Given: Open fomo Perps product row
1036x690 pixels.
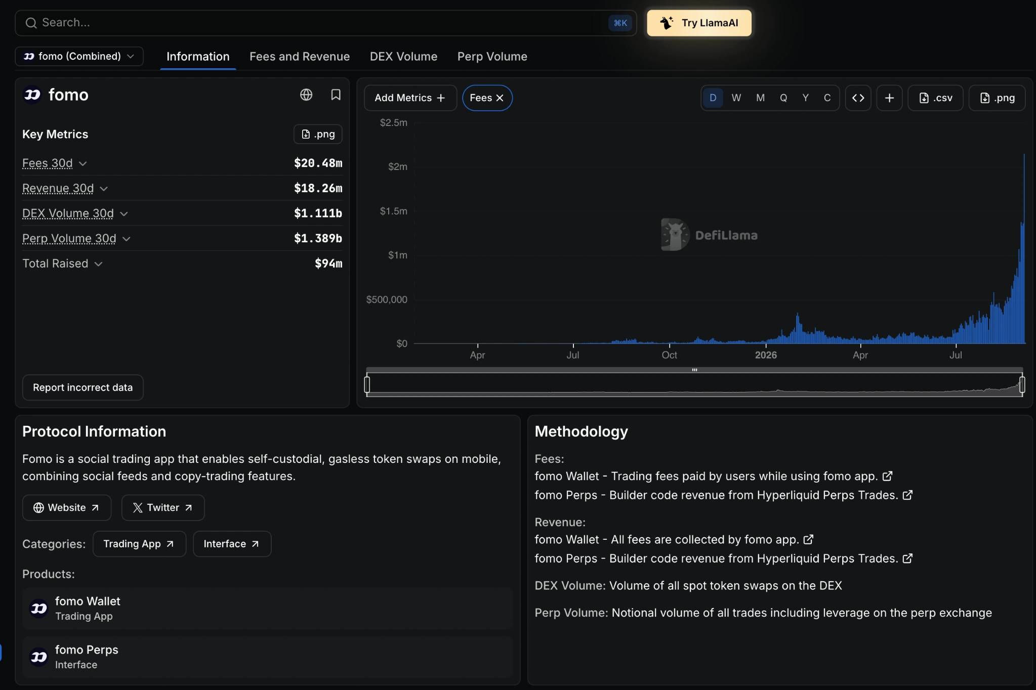Looking at the screenshot, I should point(267,657).
